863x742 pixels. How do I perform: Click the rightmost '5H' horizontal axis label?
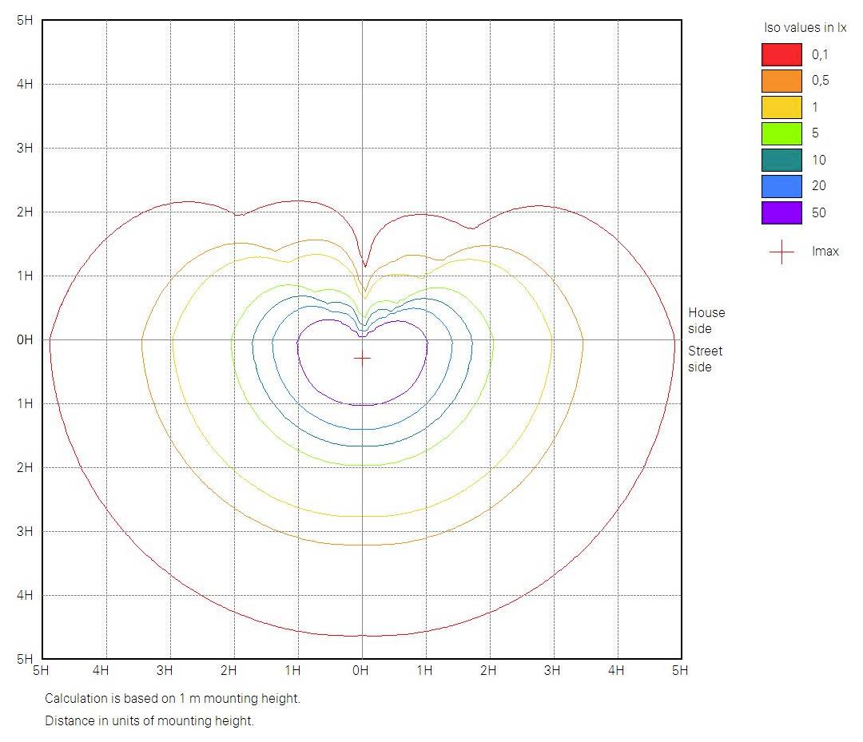click(x=680, y=670)
